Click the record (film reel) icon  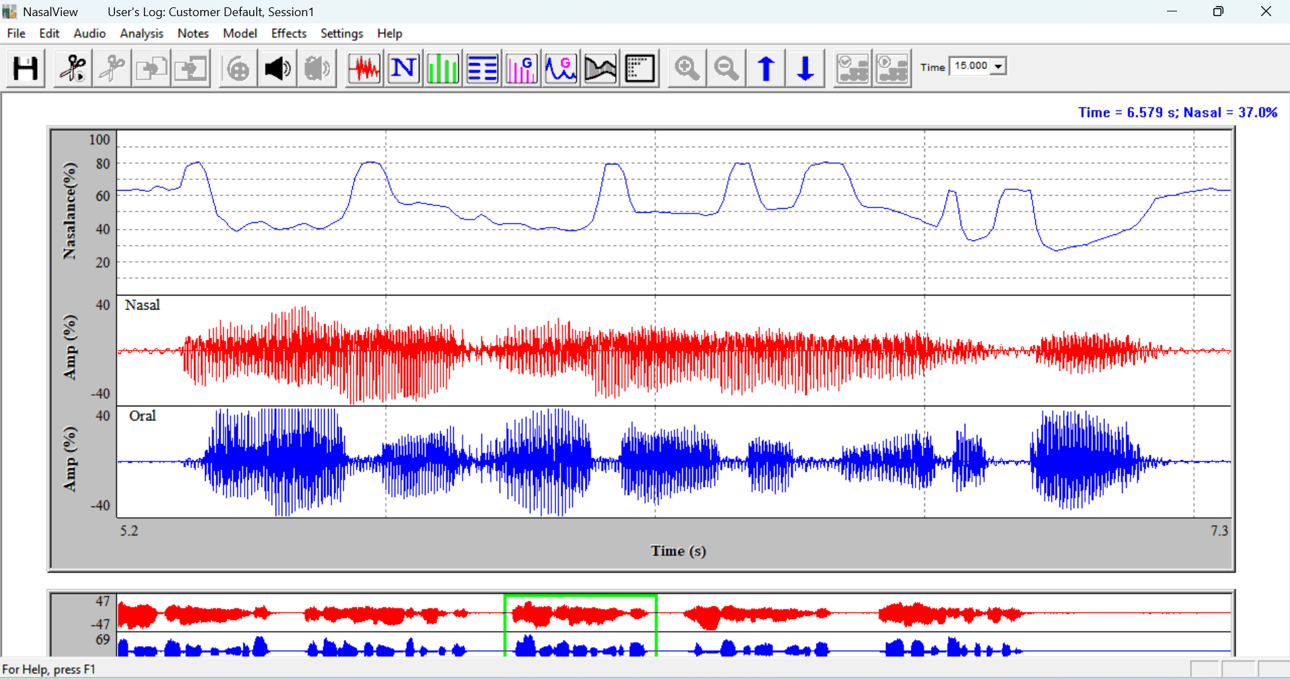point(238,68)
